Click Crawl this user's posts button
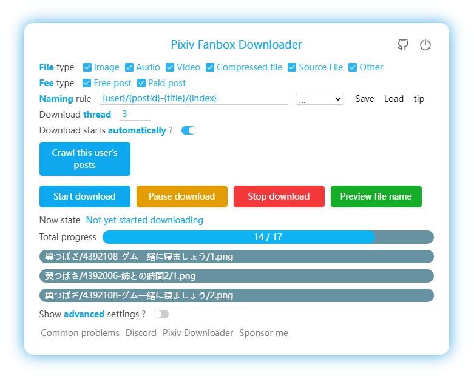The image size is (474, 379). click(85, 159)
